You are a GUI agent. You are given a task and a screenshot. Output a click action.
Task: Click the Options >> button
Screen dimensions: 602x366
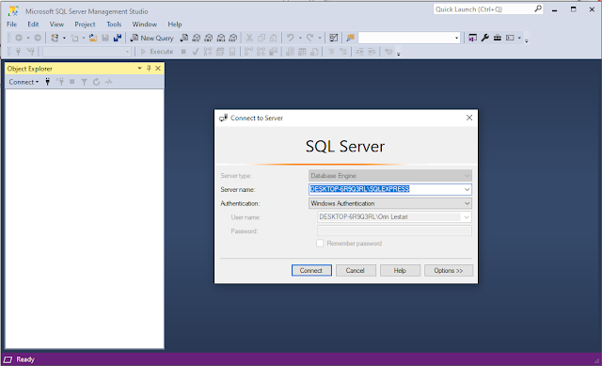(x=449, y=270)
